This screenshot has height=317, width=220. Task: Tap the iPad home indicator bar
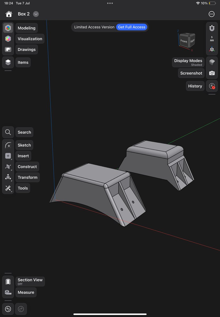pos(110,314)
